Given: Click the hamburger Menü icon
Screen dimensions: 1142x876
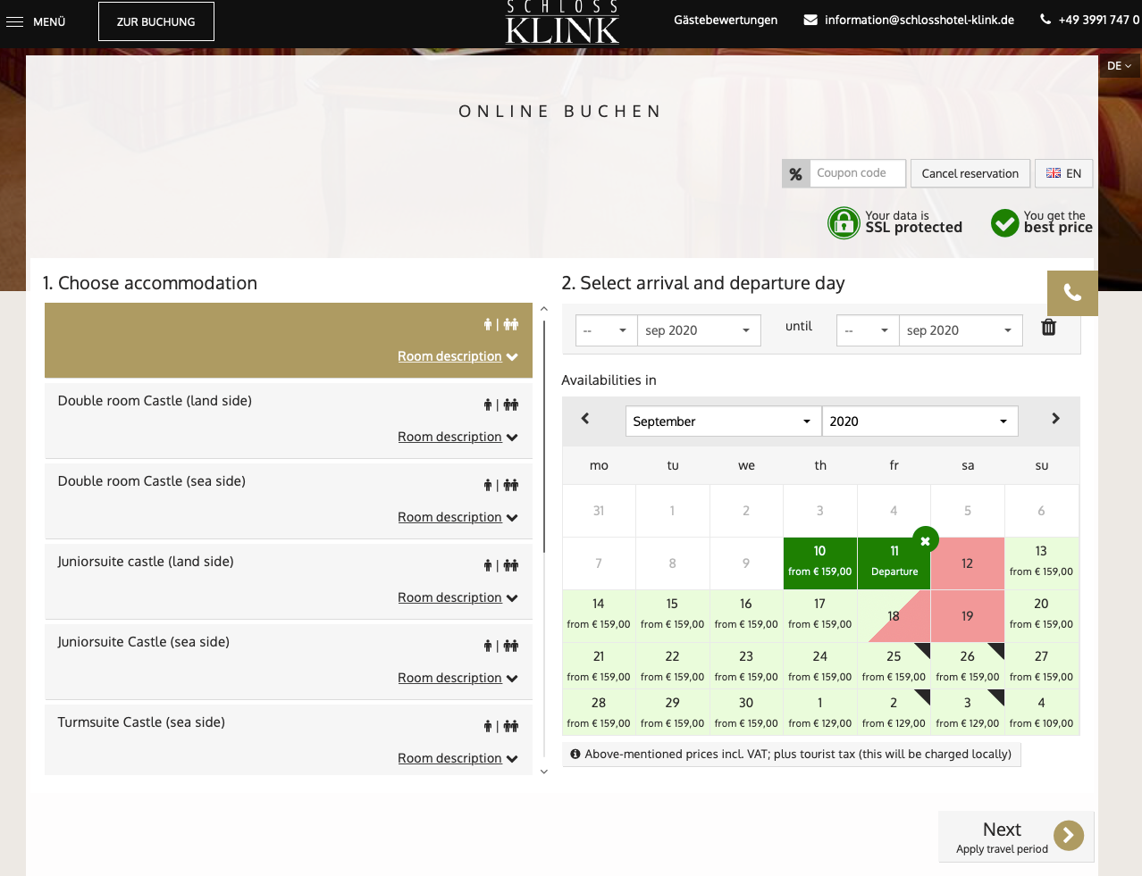Looking at the screenshot, I should point(15,21).
